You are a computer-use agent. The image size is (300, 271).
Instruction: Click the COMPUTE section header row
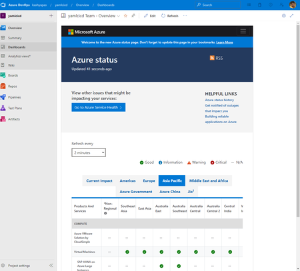(157, 224)
